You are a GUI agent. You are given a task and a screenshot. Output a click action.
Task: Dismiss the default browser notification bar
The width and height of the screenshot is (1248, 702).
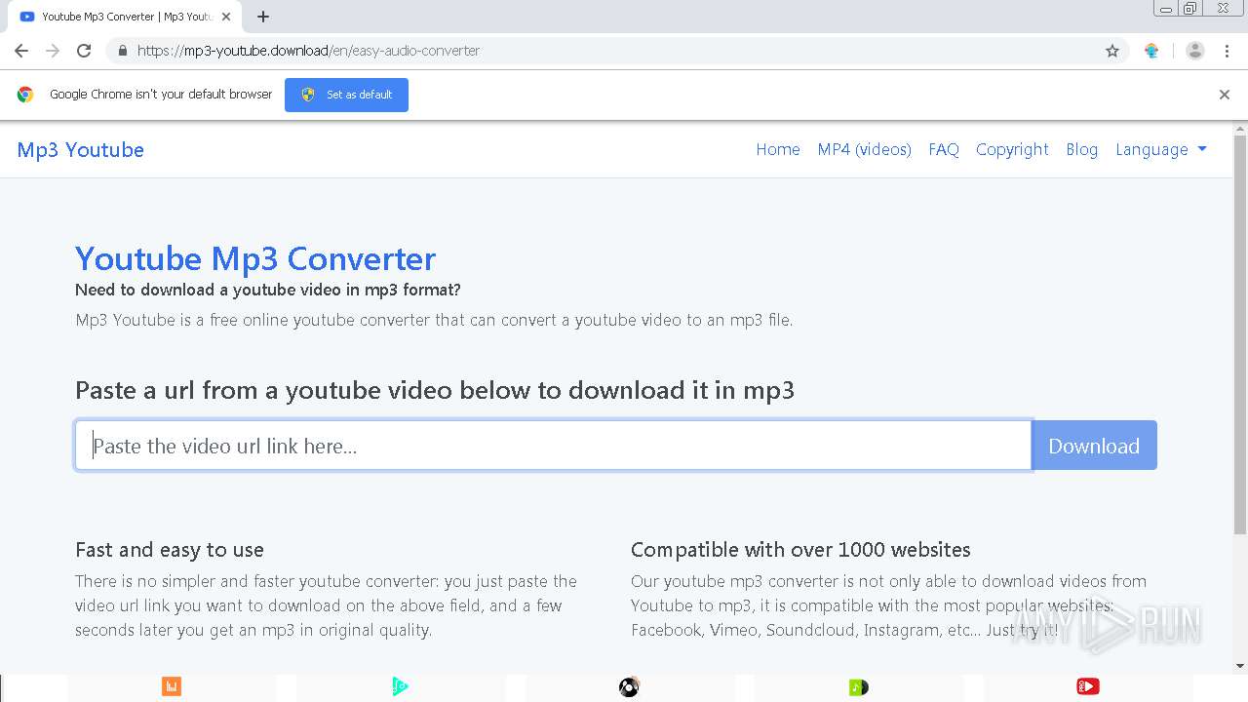coord(1225,95)
